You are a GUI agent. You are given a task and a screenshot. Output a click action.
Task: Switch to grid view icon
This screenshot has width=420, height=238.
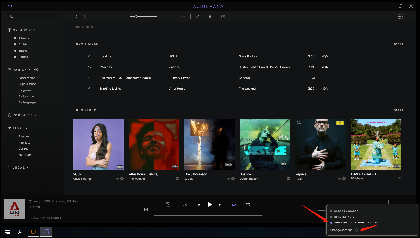point(107,16)
